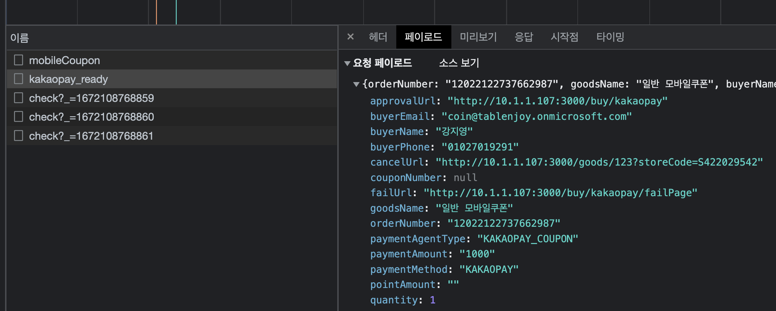Click the 이름 column header
Screen dimensions: 776x311
tap(172, 38)
